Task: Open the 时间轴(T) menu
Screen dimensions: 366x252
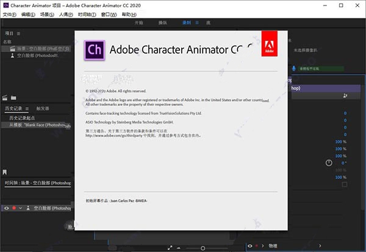Action: pyautogui.click(x=87, y=15)
